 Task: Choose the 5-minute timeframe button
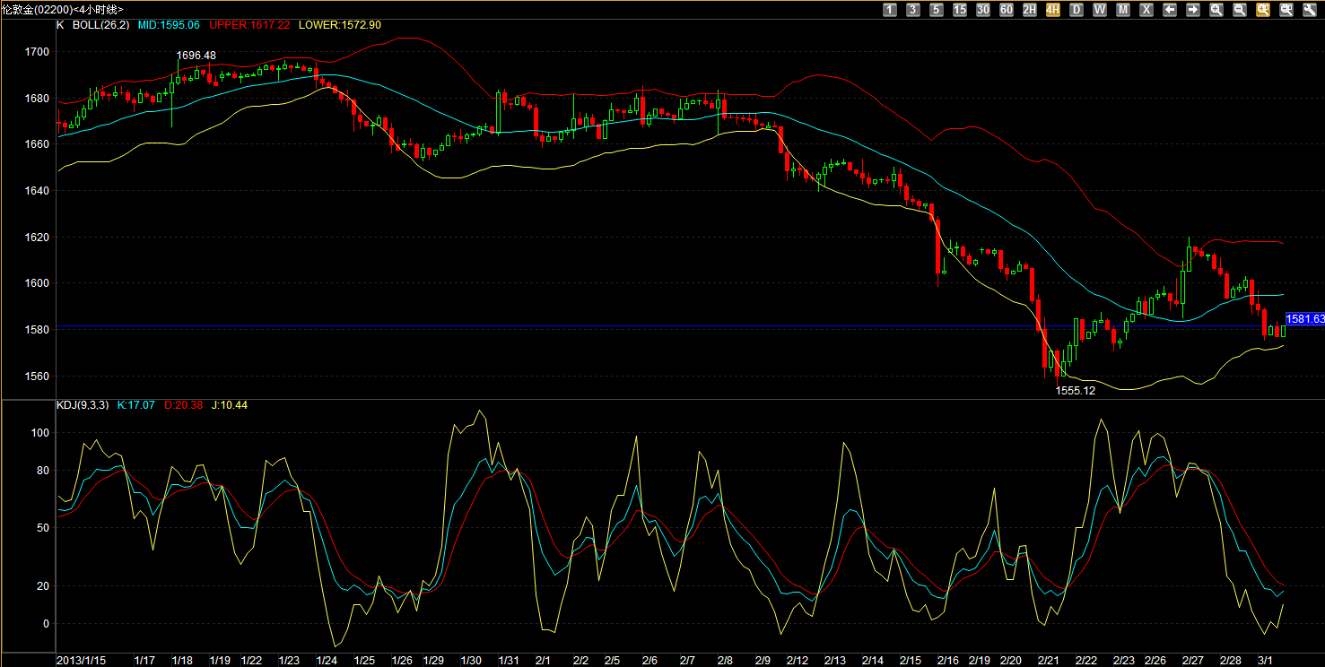click(937, 10)
